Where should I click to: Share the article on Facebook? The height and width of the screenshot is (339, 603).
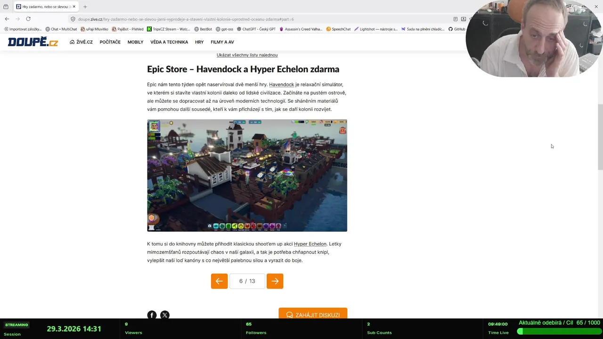pos(152,315)
